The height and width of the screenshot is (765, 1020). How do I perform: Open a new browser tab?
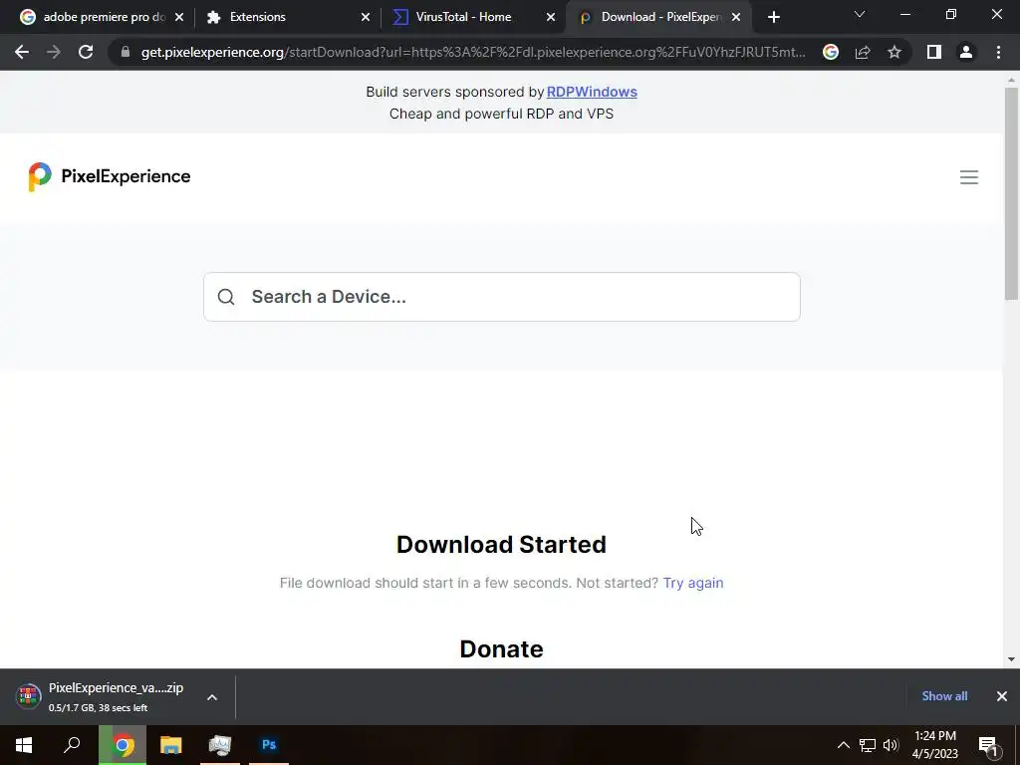point(773,17)
